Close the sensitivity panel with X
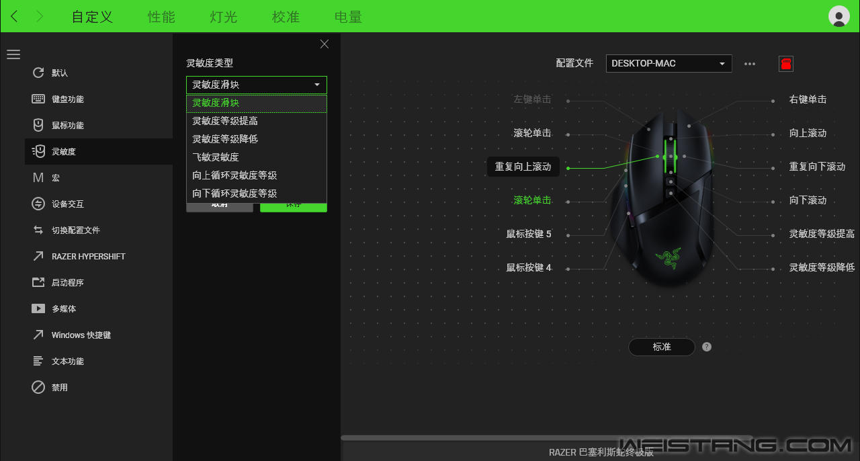The image size is (860, 461). (325, 44)
